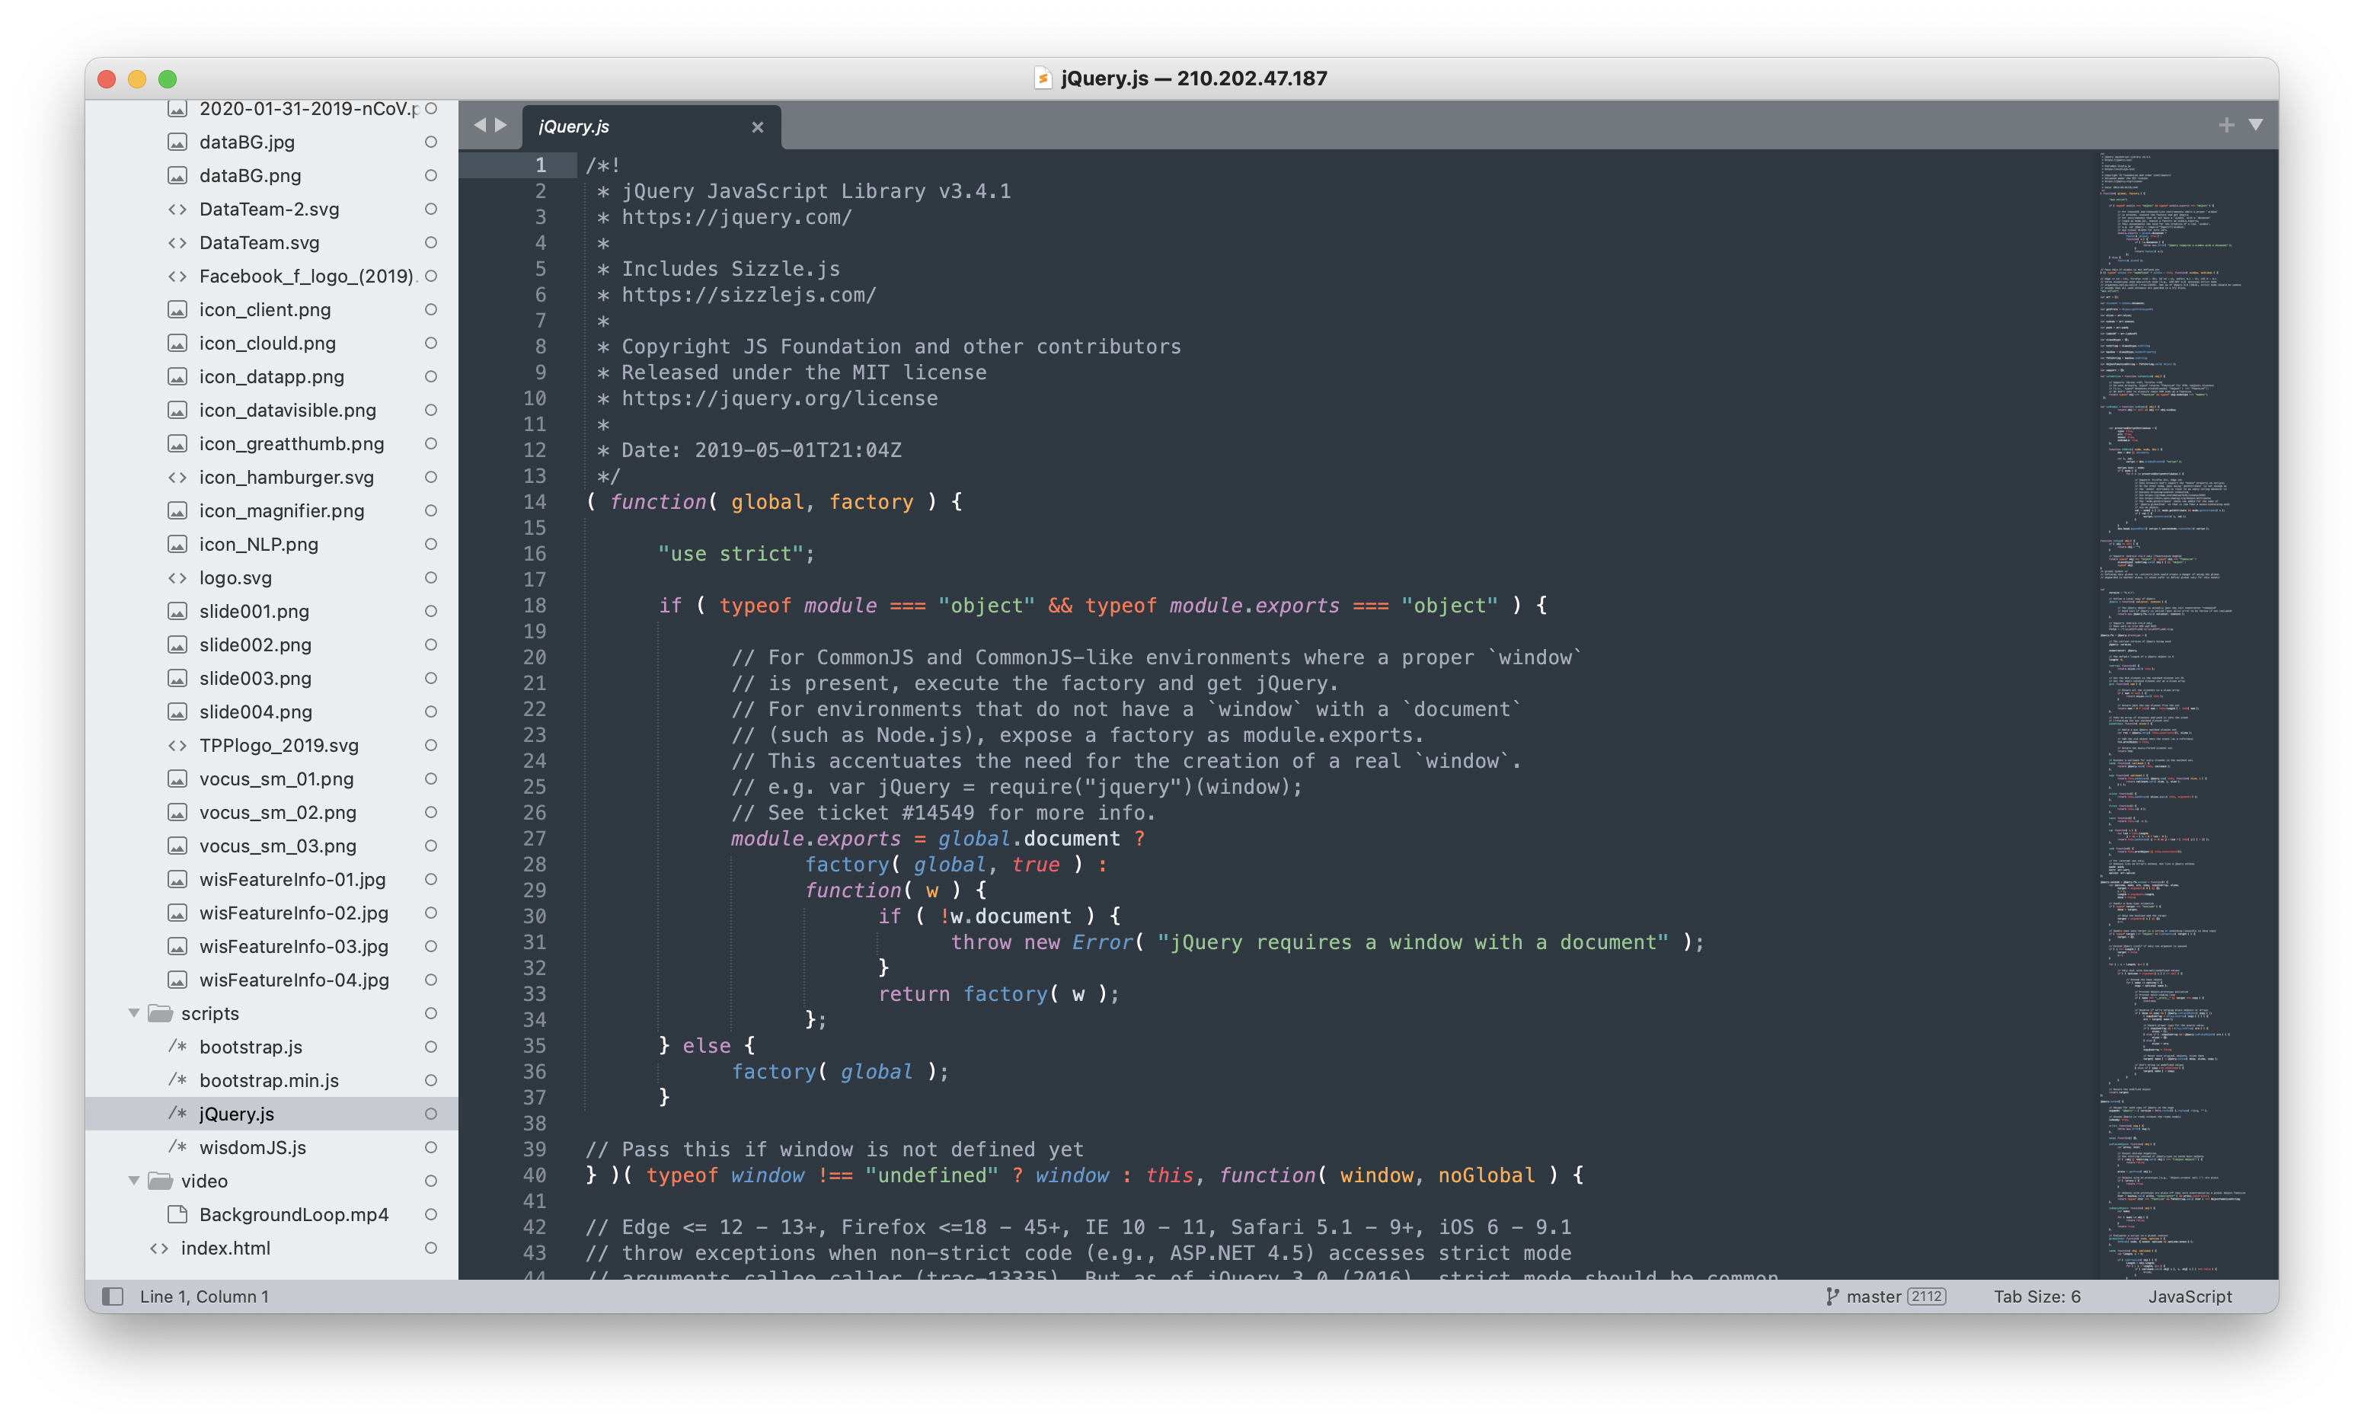Screen dimensions: 2364x1426
Task: Click JS file icon beside bootstrap.min.js
Action: [177, 1079]
